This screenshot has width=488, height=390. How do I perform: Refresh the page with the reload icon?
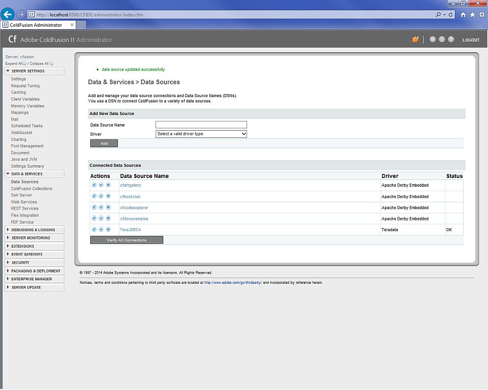[450, 15]
